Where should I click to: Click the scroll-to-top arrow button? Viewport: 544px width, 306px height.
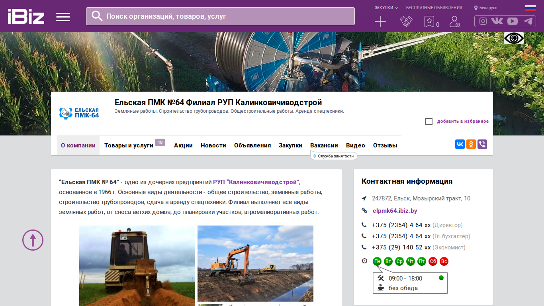(x=33, y=240)
